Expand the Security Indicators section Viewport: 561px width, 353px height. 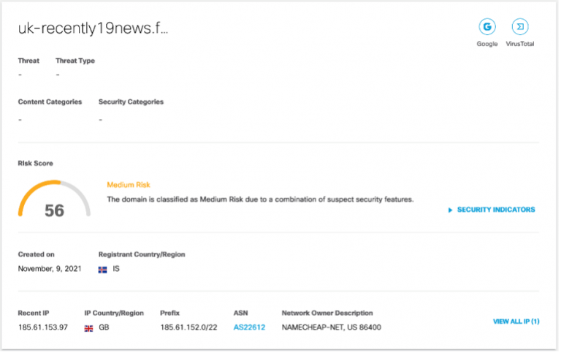click(x=496, y=210)
